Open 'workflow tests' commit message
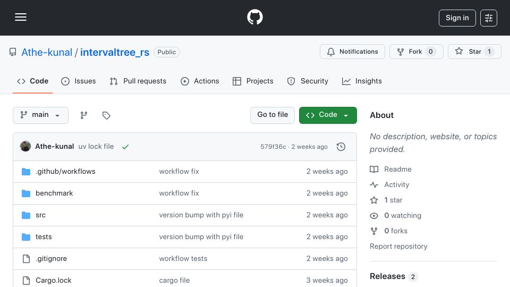The image size is (510, 287). pos(183,259)
